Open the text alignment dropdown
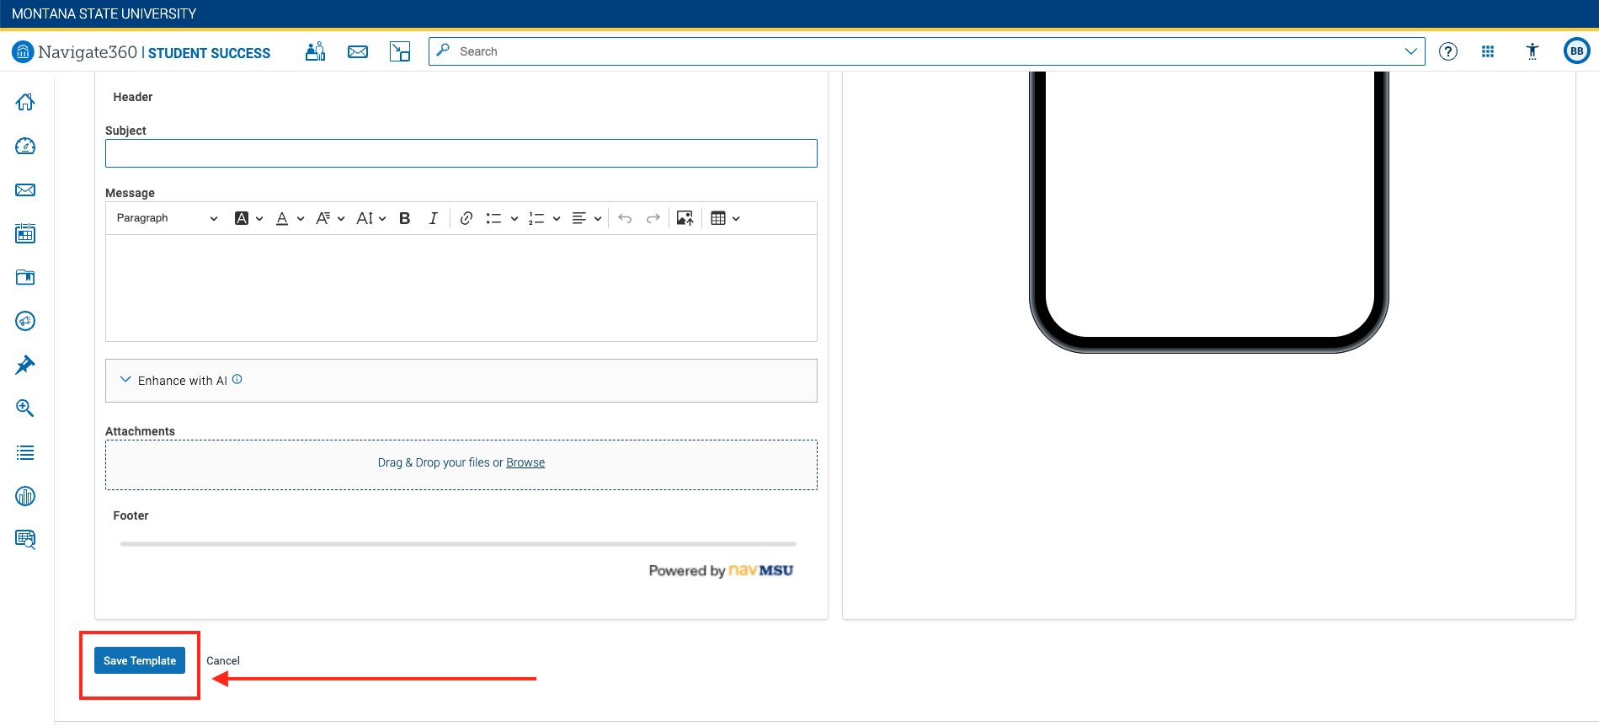Viewport: 1599px width, 726px height. point(587,218)
